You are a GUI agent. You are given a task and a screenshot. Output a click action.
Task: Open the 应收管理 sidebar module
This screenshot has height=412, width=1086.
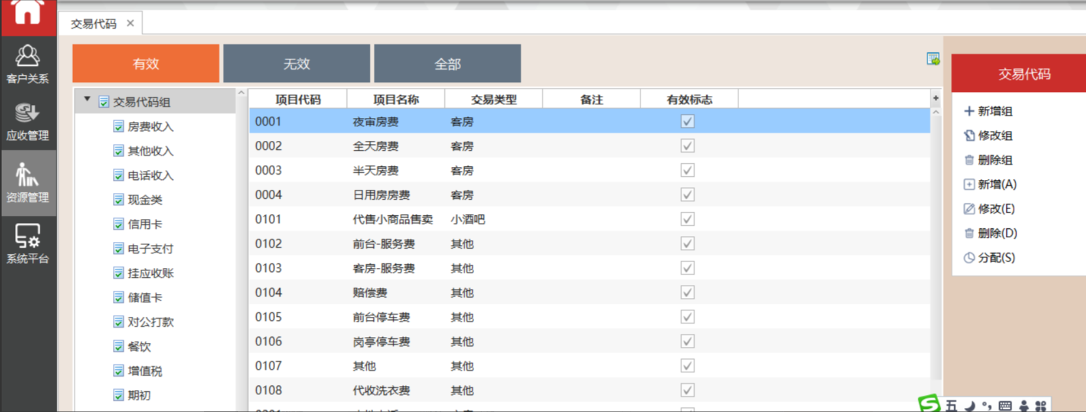(x=27, y=121)
